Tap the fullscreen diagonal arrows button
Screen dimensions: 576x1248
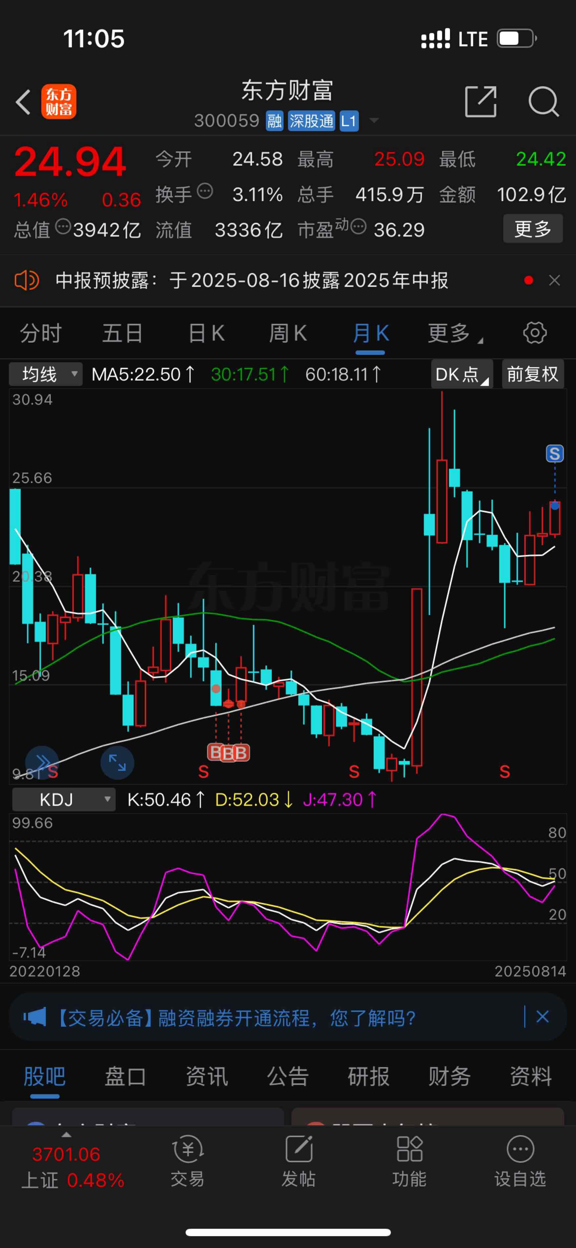(117, 762)
